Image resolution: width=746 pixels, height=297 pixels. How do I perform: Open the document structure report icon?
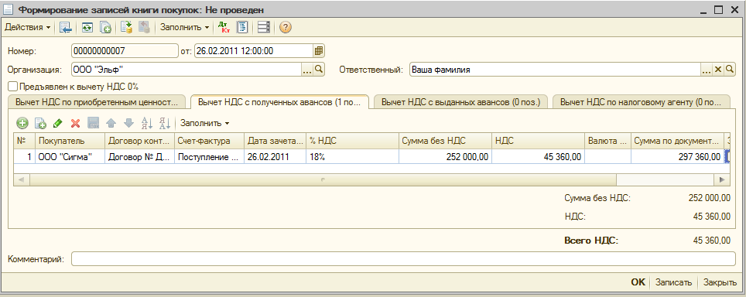click(242, 28)
